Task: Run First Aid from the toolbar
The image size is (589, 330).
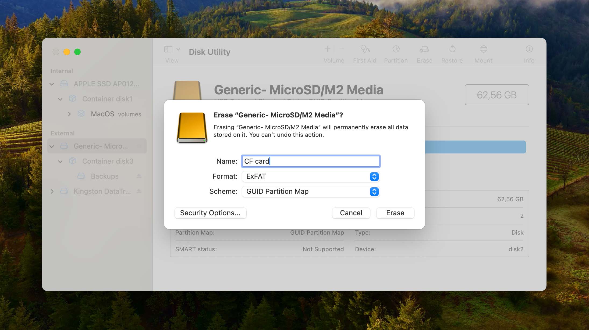Action: coord(365,49)
